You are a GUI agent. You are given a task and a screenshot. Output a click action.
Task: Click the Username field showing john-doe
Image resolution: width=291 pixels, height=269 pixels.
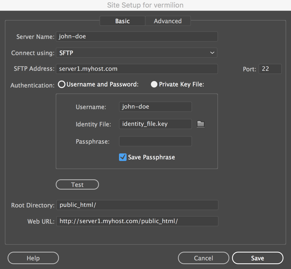pyautogui.click(x=155, y=106)
